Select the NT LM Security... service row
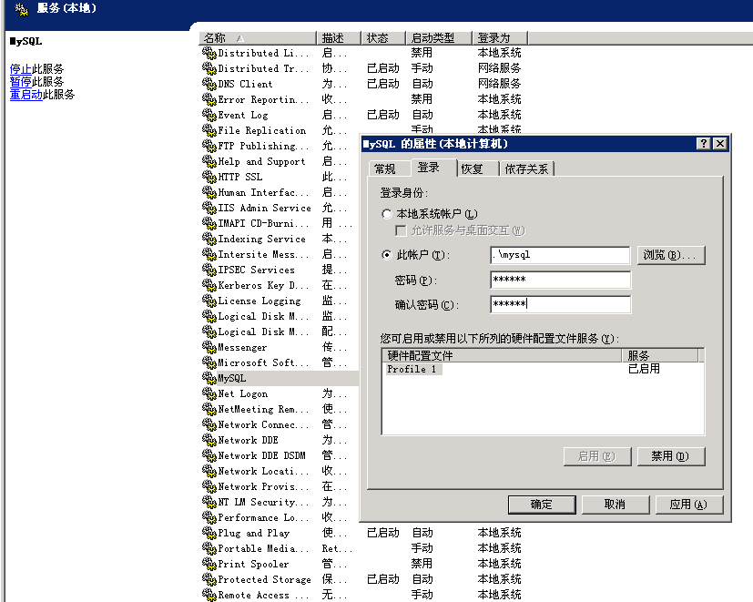Image resolution: width=753 pixels, height=602 pixels. tap(279, 502)
